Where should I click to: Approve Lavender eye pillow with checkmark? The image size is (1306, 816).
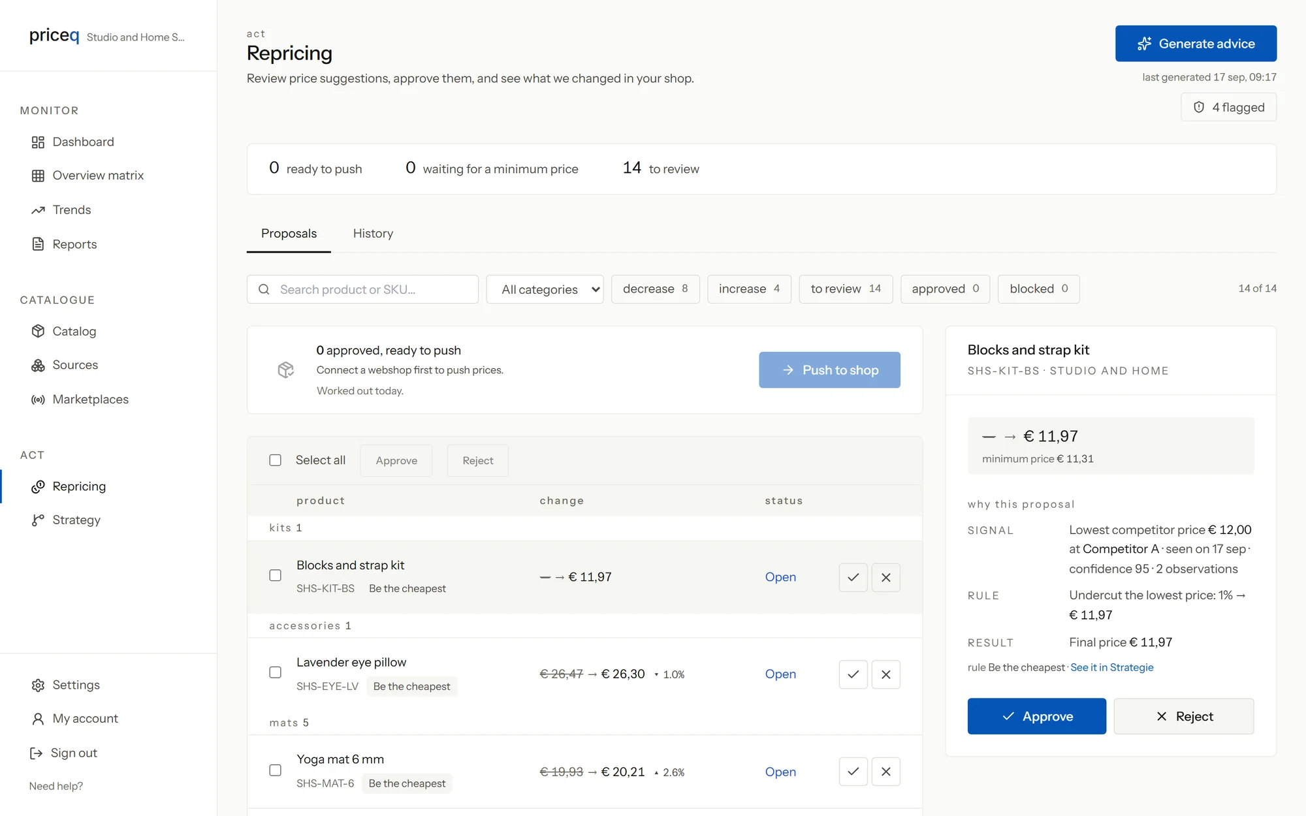click(853, 674)
